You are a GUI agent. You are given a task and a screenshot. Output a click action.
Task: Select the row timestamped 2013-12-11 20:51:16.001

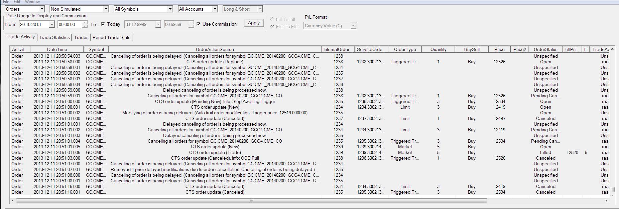point(309,192)
